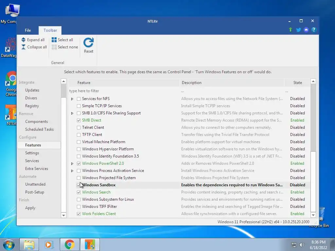Check Simple TCP/IP Services
Image resolution: width=335 pixels, height=251 pixels.
coord(79,106)
